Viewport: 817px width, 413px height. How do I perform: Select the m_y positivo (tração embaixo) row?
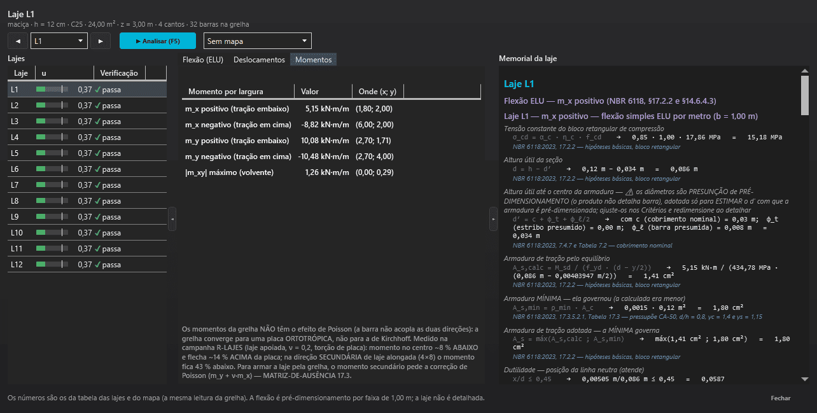(331, 141)
